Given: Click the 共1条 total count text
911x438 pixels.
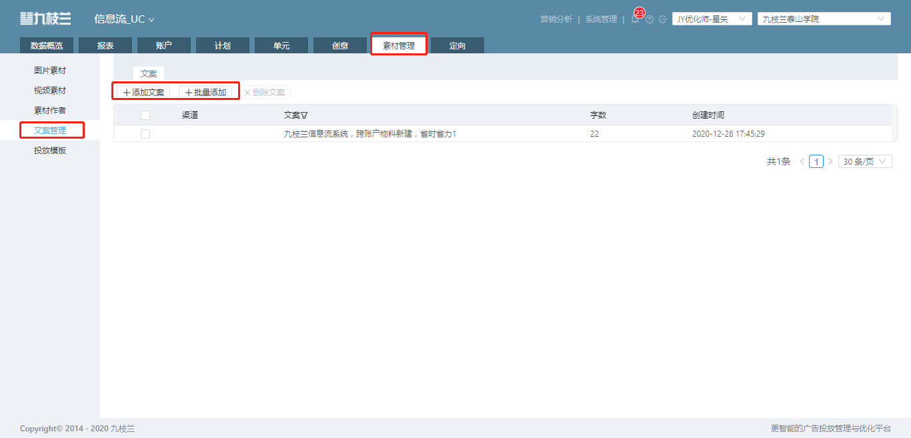Looking at the screenshot, I should tap(778, 161).
